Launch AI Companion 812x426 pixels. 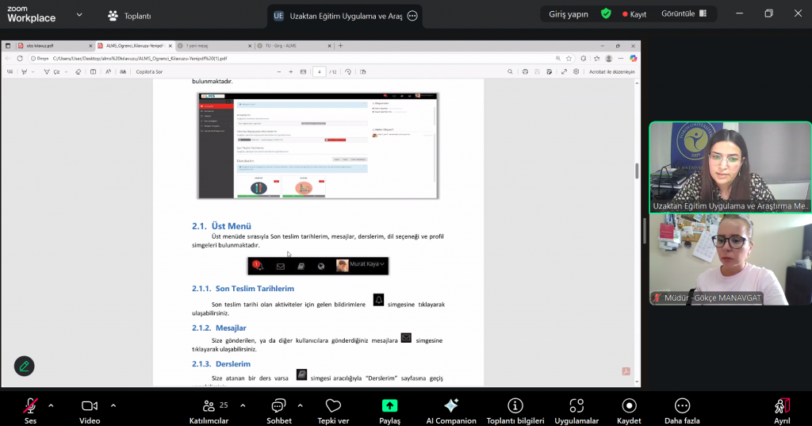point(451,409)
